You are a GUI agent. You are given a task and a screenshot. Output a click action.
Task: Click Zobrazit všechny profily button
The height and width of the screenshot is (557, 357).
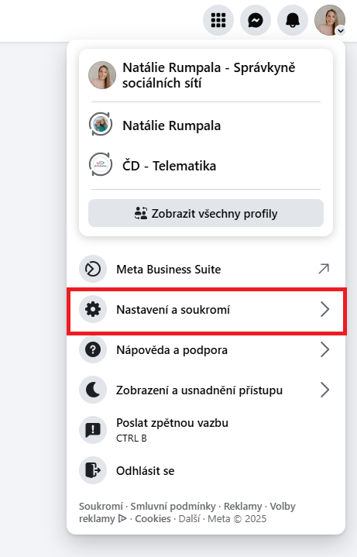click(206, 213)
